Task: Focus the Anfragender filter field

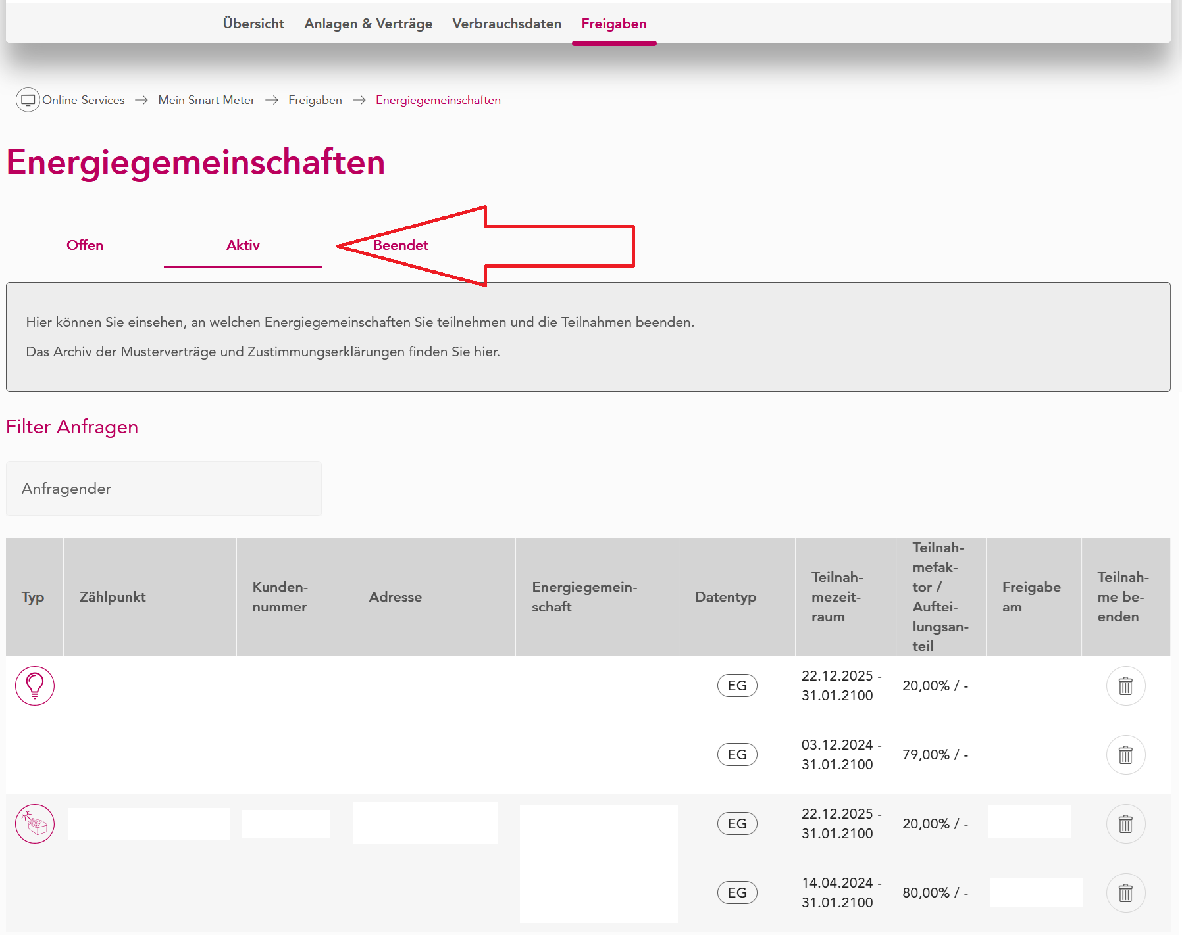Action: pos(164,489)
